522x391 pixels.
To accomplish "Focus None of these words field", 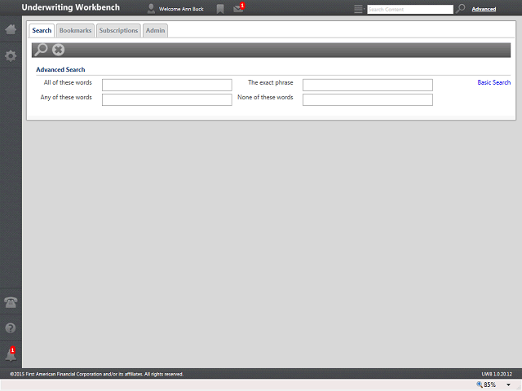I will tap(368, 99).
